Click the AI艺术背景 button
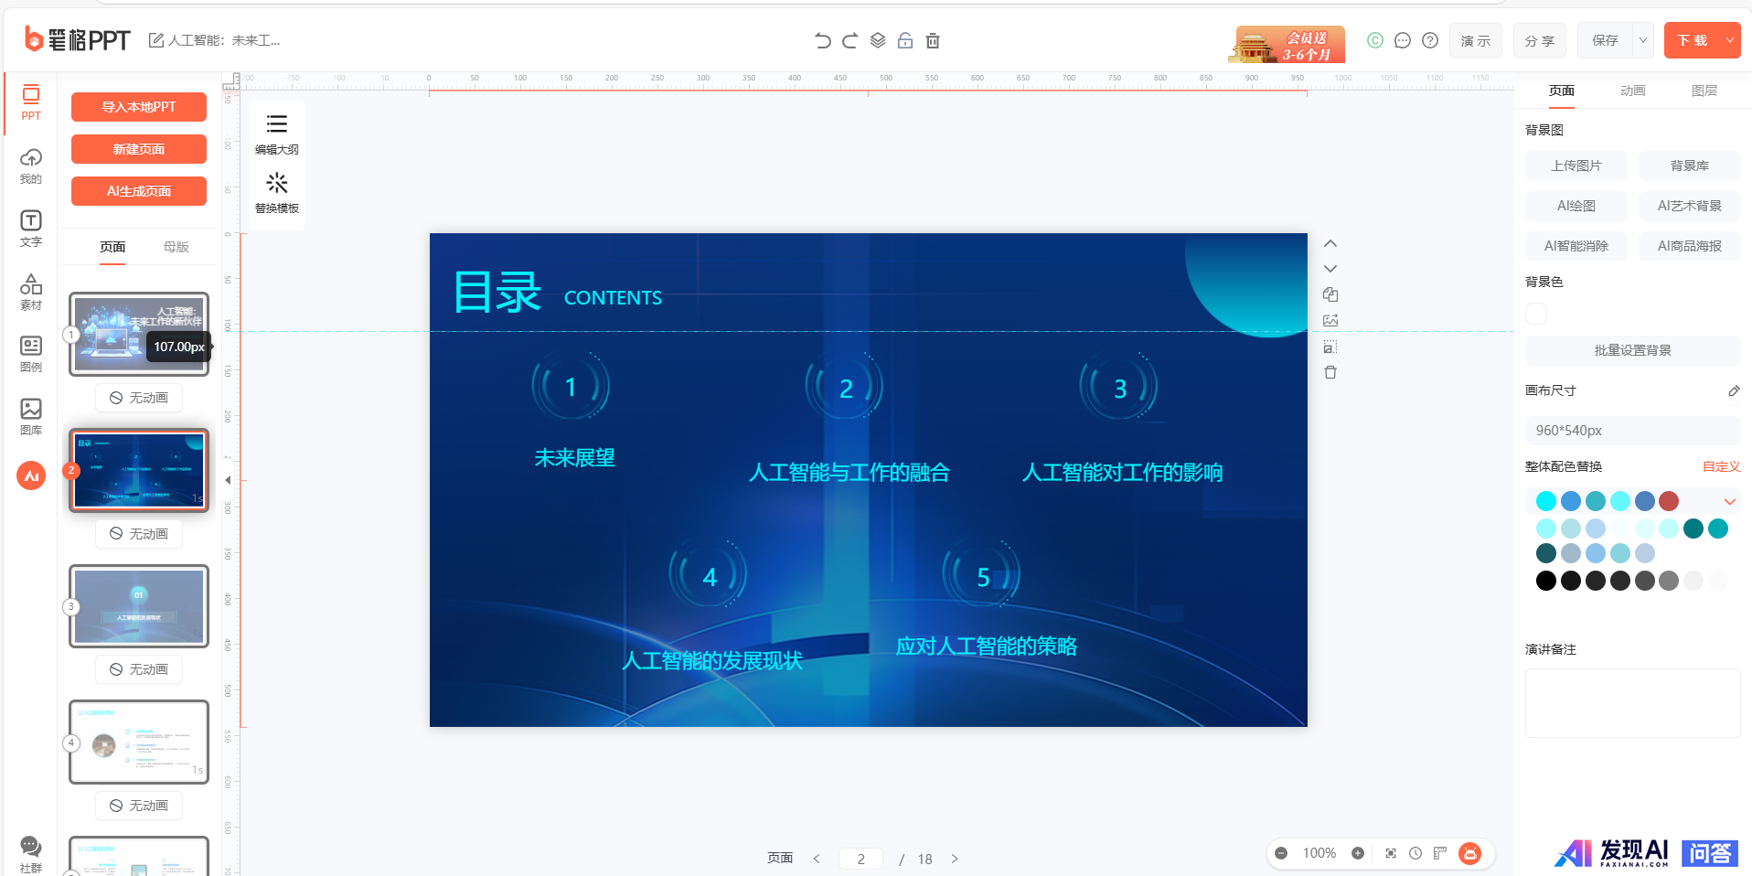This screenshot has height=876, width=1752. pos(1690,206)
